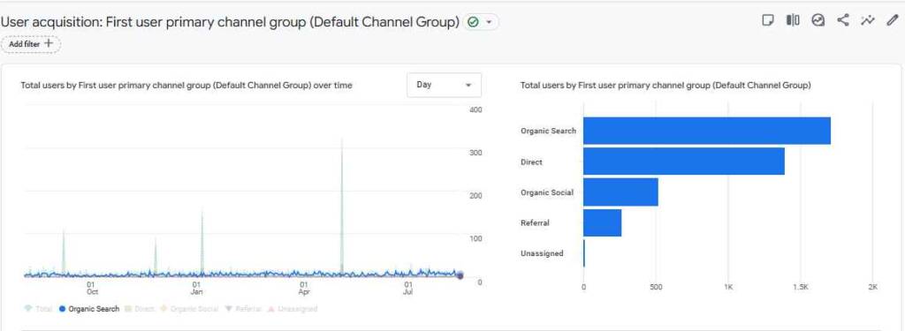Click the share this report icon

[842, 21]
